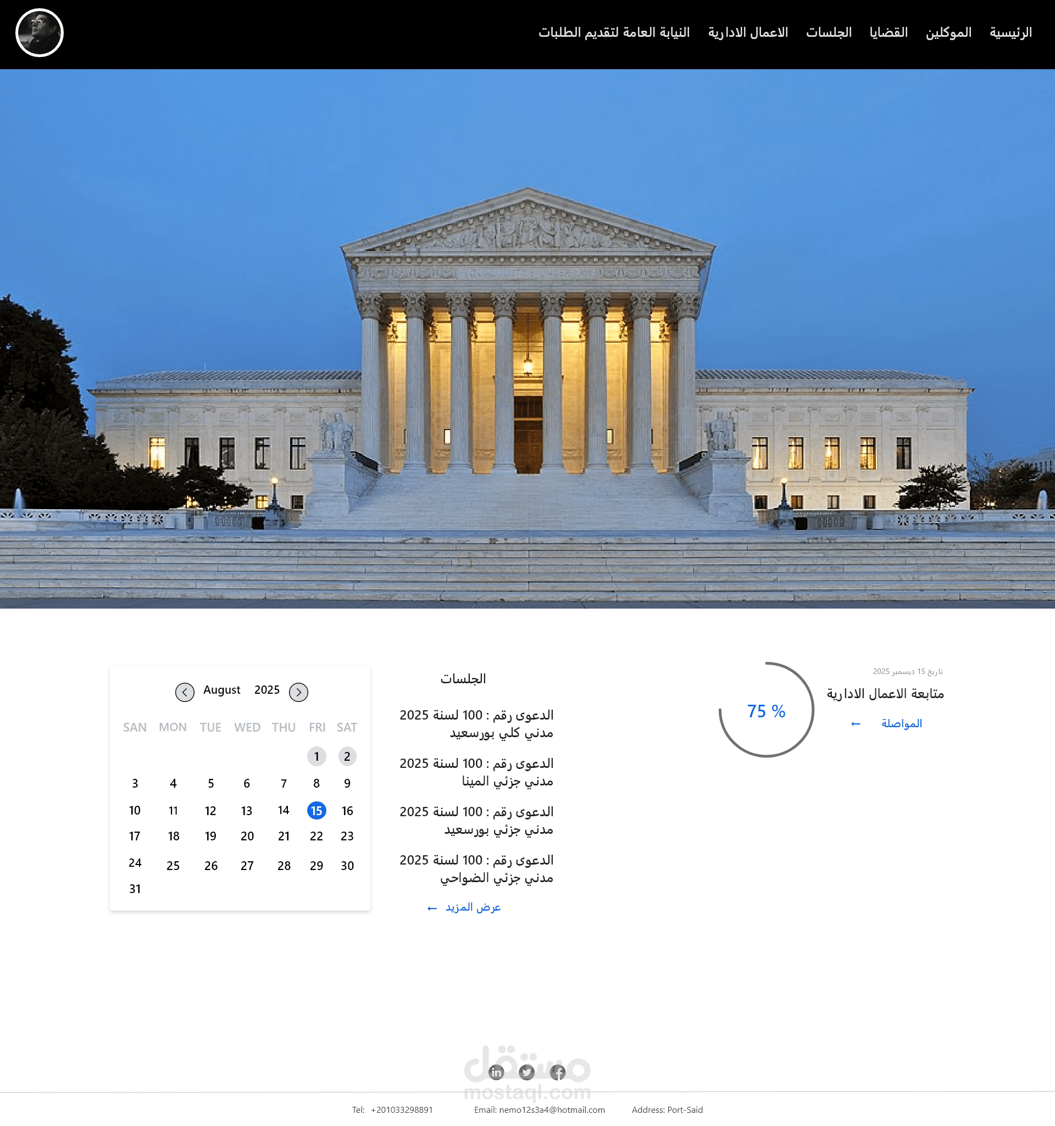Open the August month selector
The width and height of the screenshot is (1055, 1126).
tap(221, 690)
